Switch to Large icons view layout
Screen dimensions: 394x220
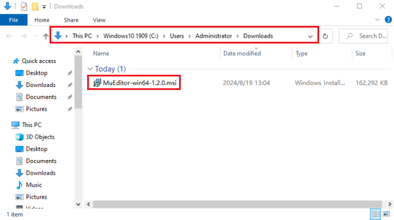pyautogui.click(x=386, y=214)
